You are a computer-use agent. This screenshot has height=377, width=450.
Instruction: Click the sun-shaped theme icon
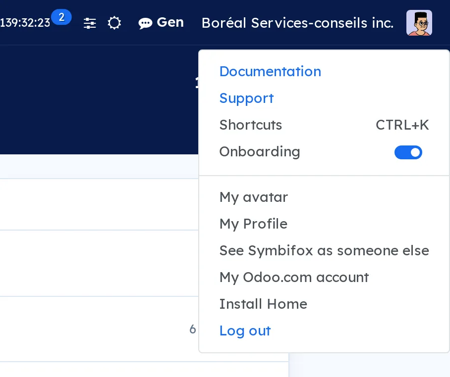click(x=114, y=23)
